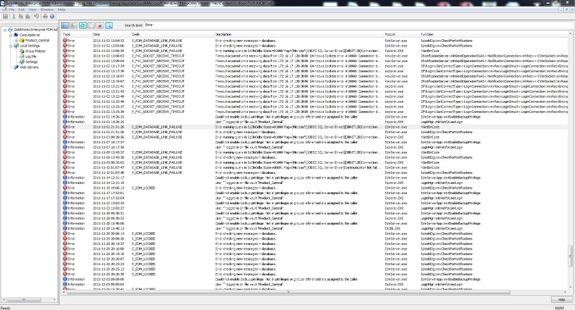The height and width of the screenshot is (310, 575).
Task: Click the Save icon in main toolbar
Action: pyautogui.click(x=5, y=17)
